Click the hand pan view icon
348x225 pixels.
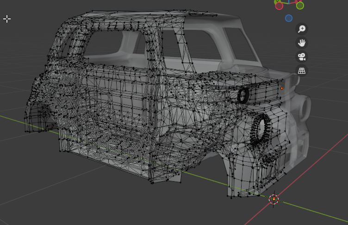coord(302,43)
